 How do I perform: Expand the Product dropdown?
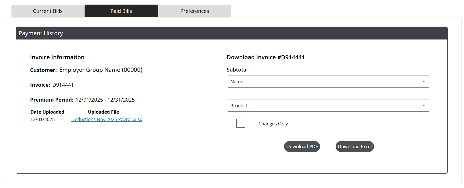click(328, 106)
